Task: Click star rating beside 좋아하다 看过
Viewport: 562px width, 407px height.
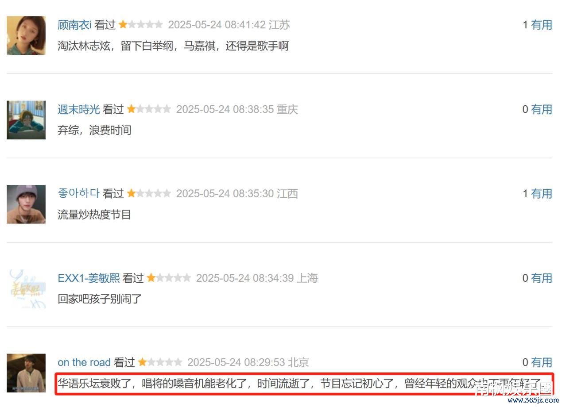Action: (x=149, y=193)
